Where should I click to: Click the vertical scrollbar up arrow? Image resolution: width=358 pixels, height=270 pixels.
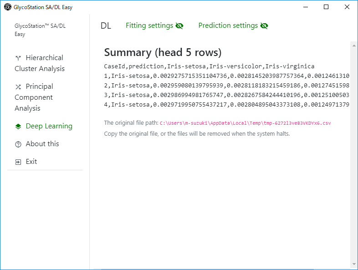coord(354,46)
